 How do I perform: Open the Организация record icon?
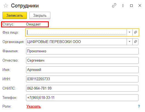(x=135, y=42)
